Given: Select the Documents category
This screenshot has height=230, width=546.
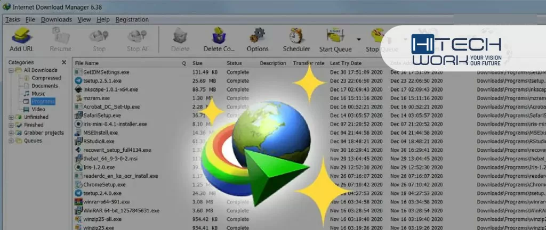Looking at the screenshot, I should coord(45,86).
